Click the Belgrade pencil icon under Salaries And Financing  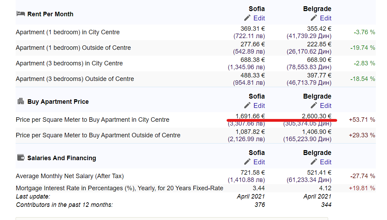coord(314,162)
